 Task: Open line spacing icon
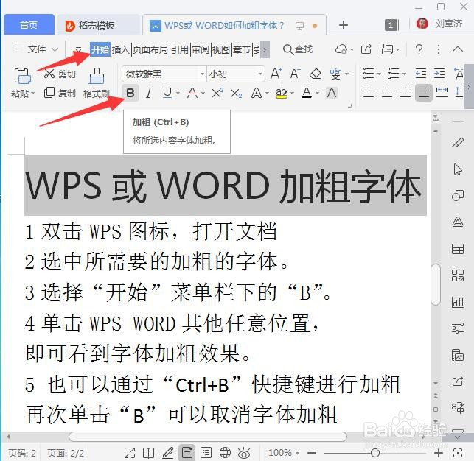point(459,92)
